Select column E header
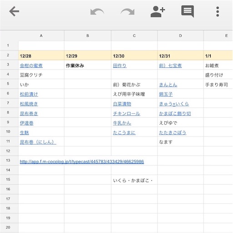The width and height of the screenshot is (233, 233). [x=218, y=35]
